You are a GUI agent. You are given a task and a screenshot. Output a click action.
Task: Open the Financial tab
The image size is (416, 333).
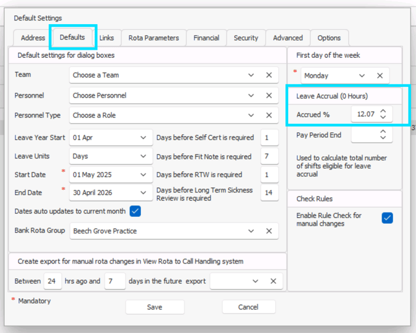pos(206,38)
